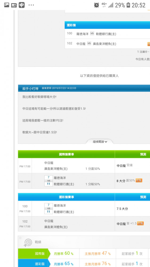This screenshot has height=267, width=150.
Task: Click prediction 7.5 大分 in 運彩盤 table
Action: (x=122, y=209)
